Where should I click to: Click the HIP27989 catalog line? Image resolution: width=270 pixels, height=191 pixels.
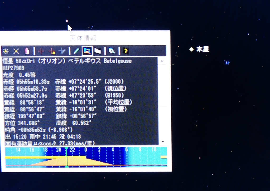tap(13, 68)
